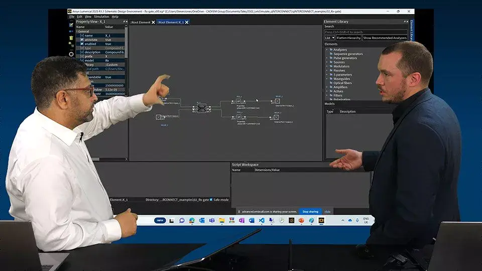The image size is (482, 271).
Task: Select the lower-left relay port element
Action: [x=158, y=117]
